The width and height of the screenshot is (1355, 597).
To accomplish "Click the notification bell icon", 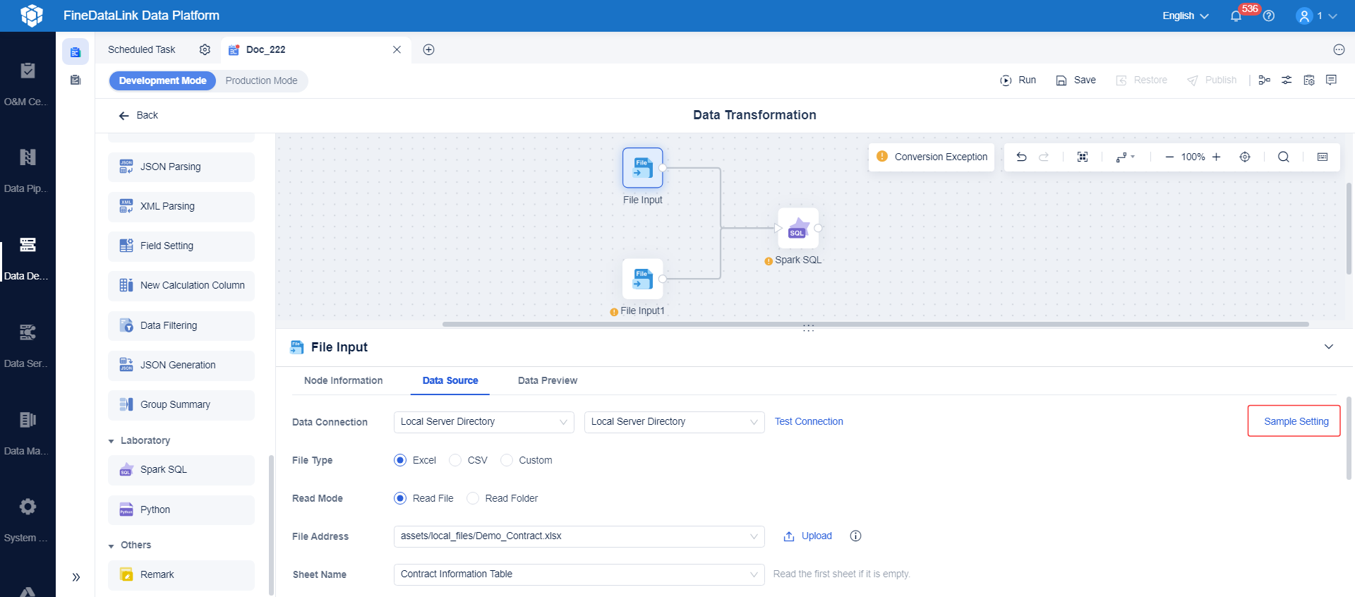I will coord(1236,16).
